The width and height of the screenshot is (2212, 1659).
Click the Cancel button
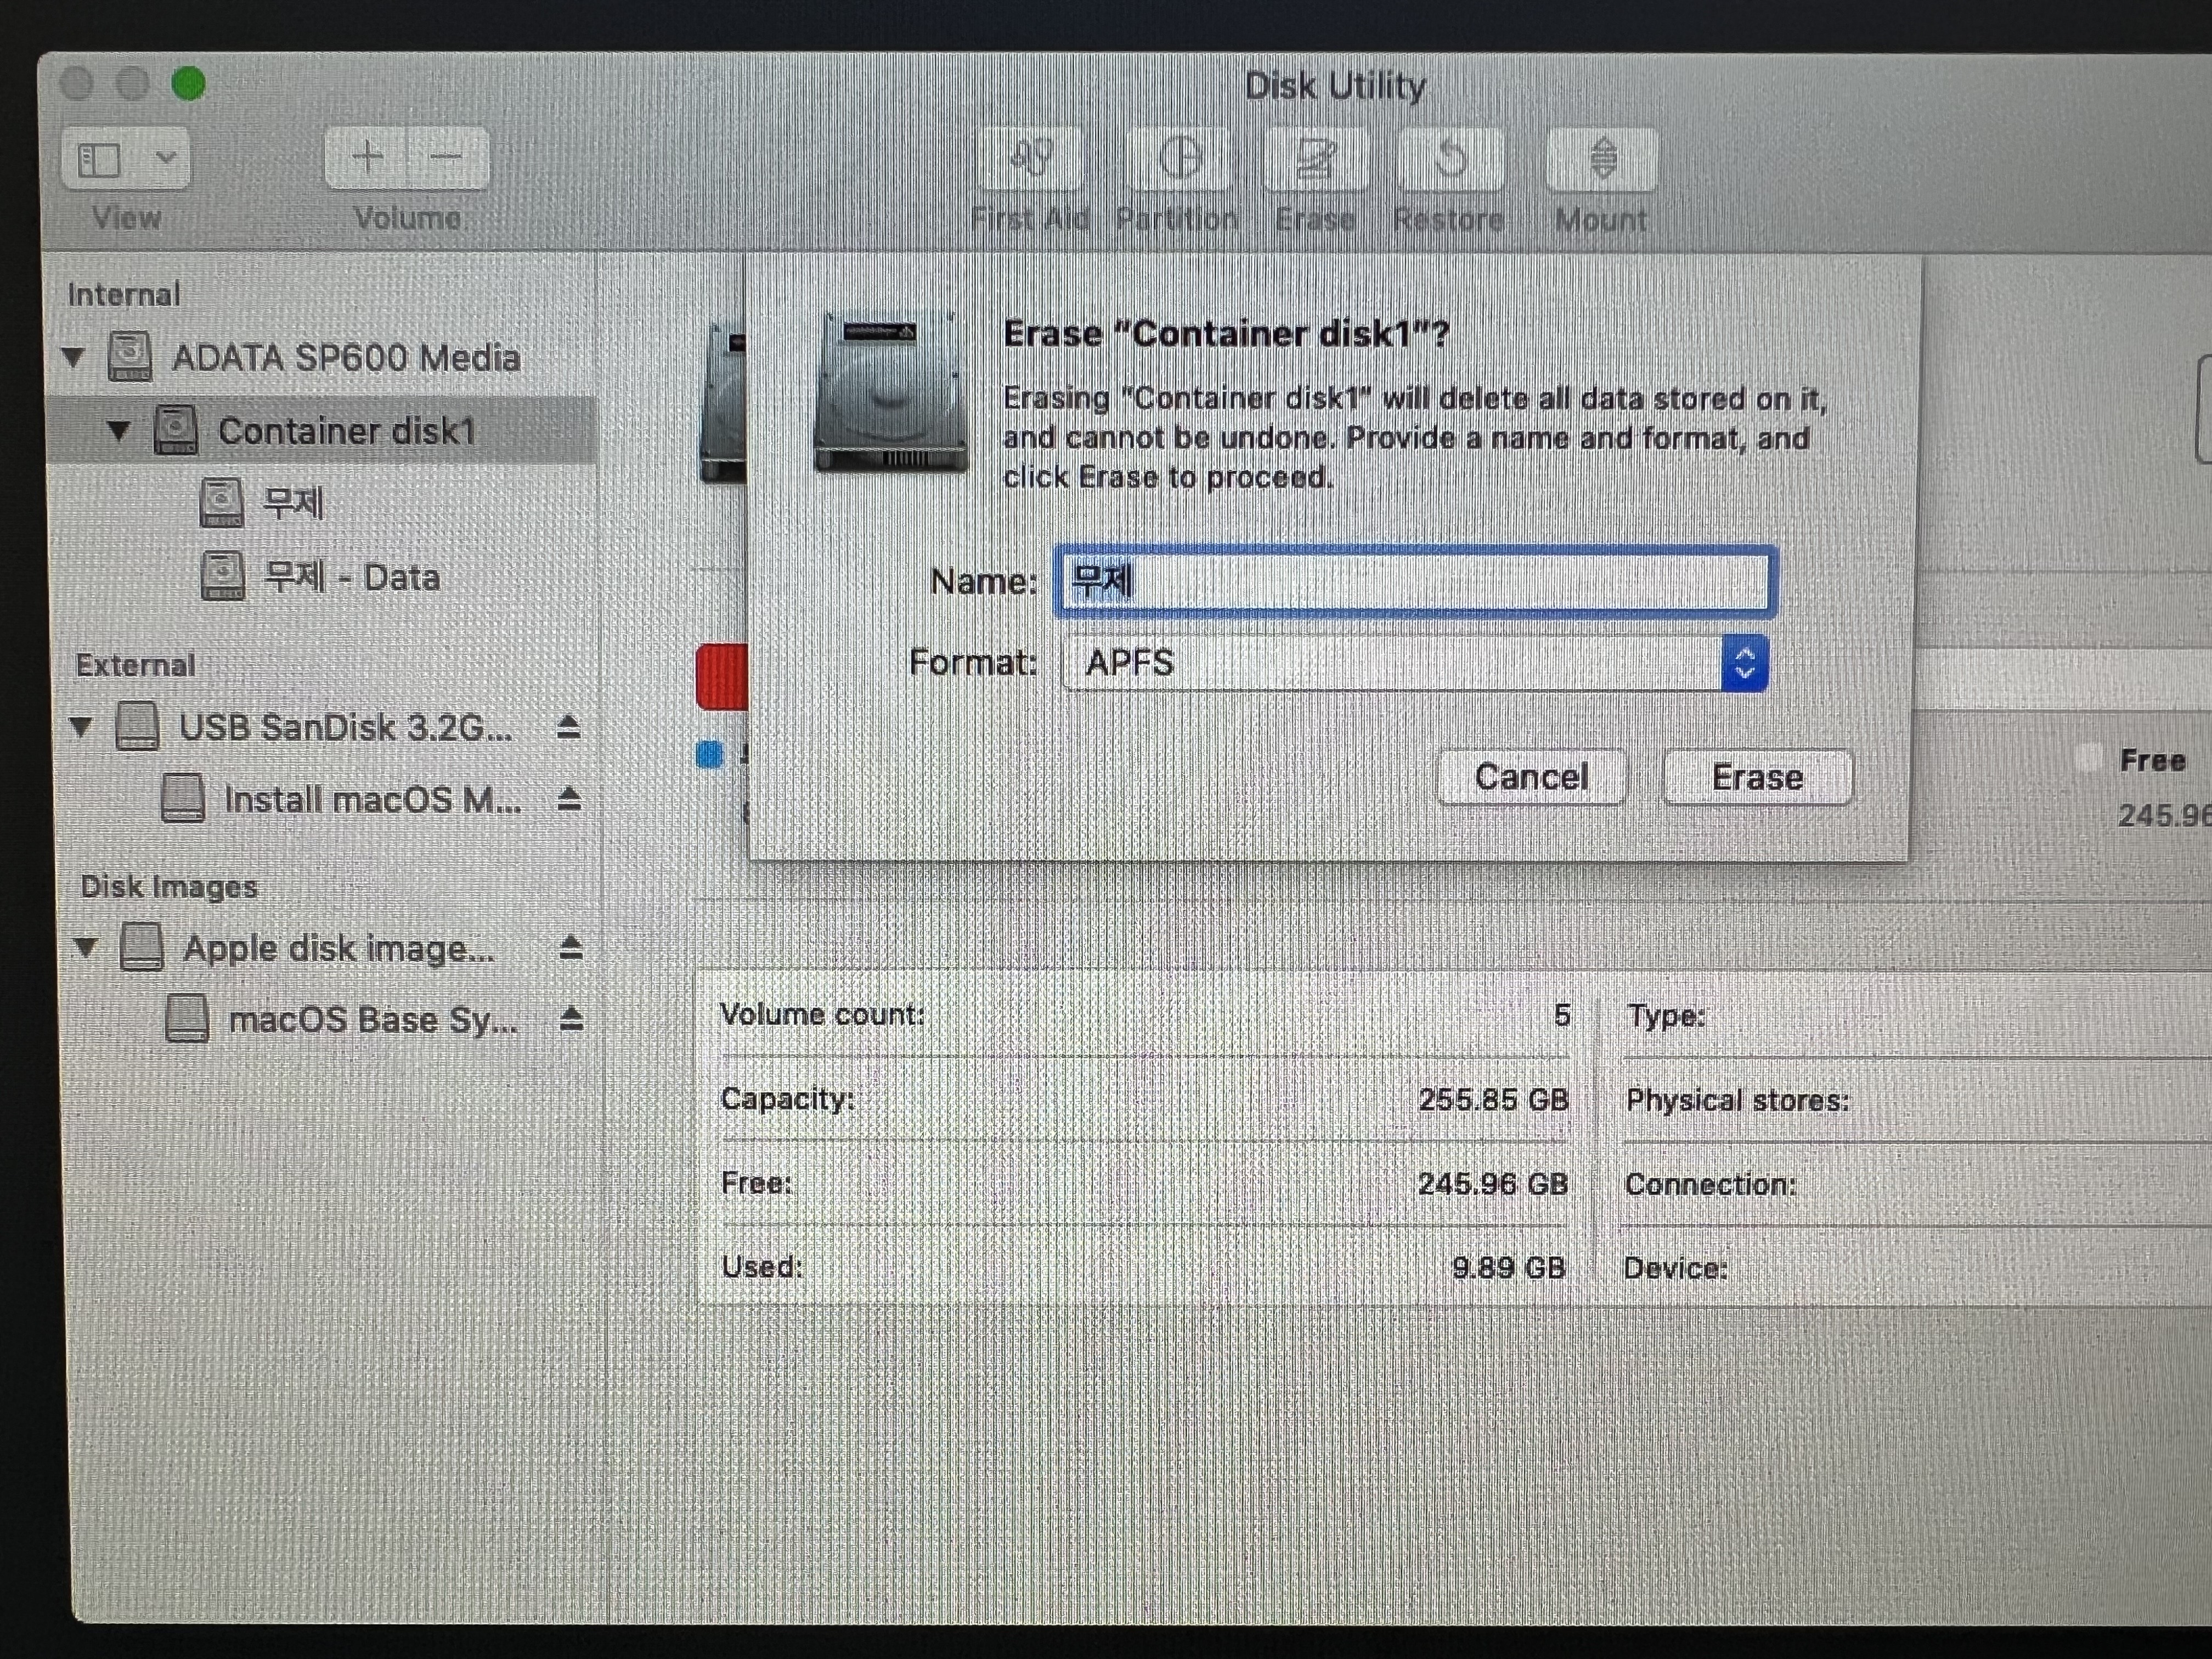tap(1530, 777)
